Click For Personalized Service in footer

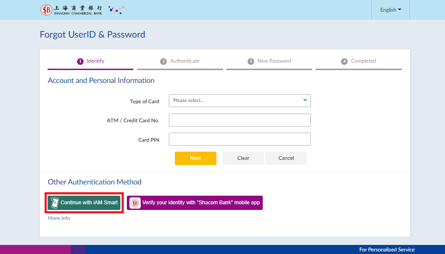(387, 250)
